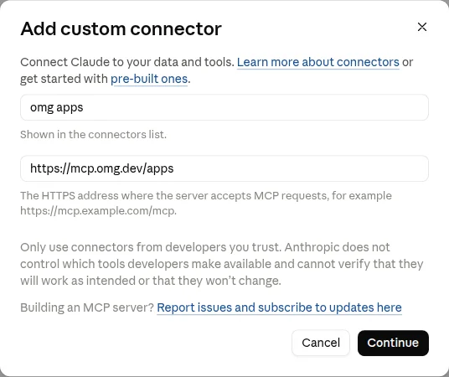Image resolution: width=449 pixels, height=377 pixels.
Task: Follow the pre-built ones link
Action: click(x=149, y=79)
